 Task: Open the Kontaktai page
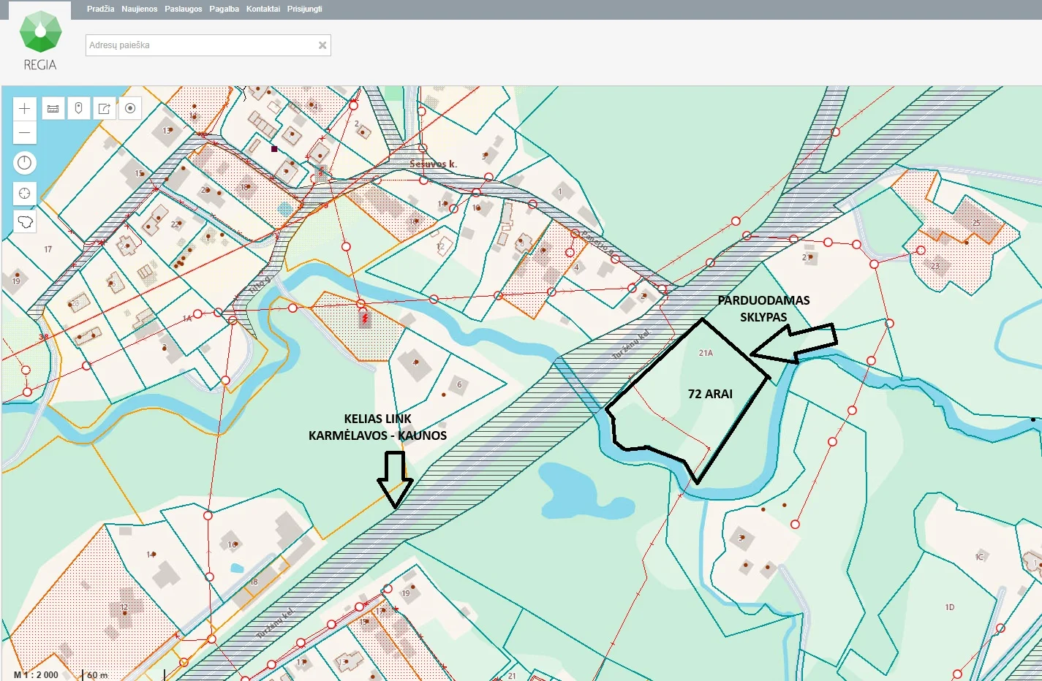tap(263, 9)
